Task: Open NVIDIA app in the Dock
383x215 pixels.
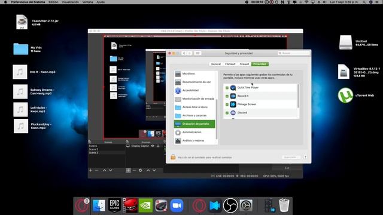Action: click(x=145, y=205)
